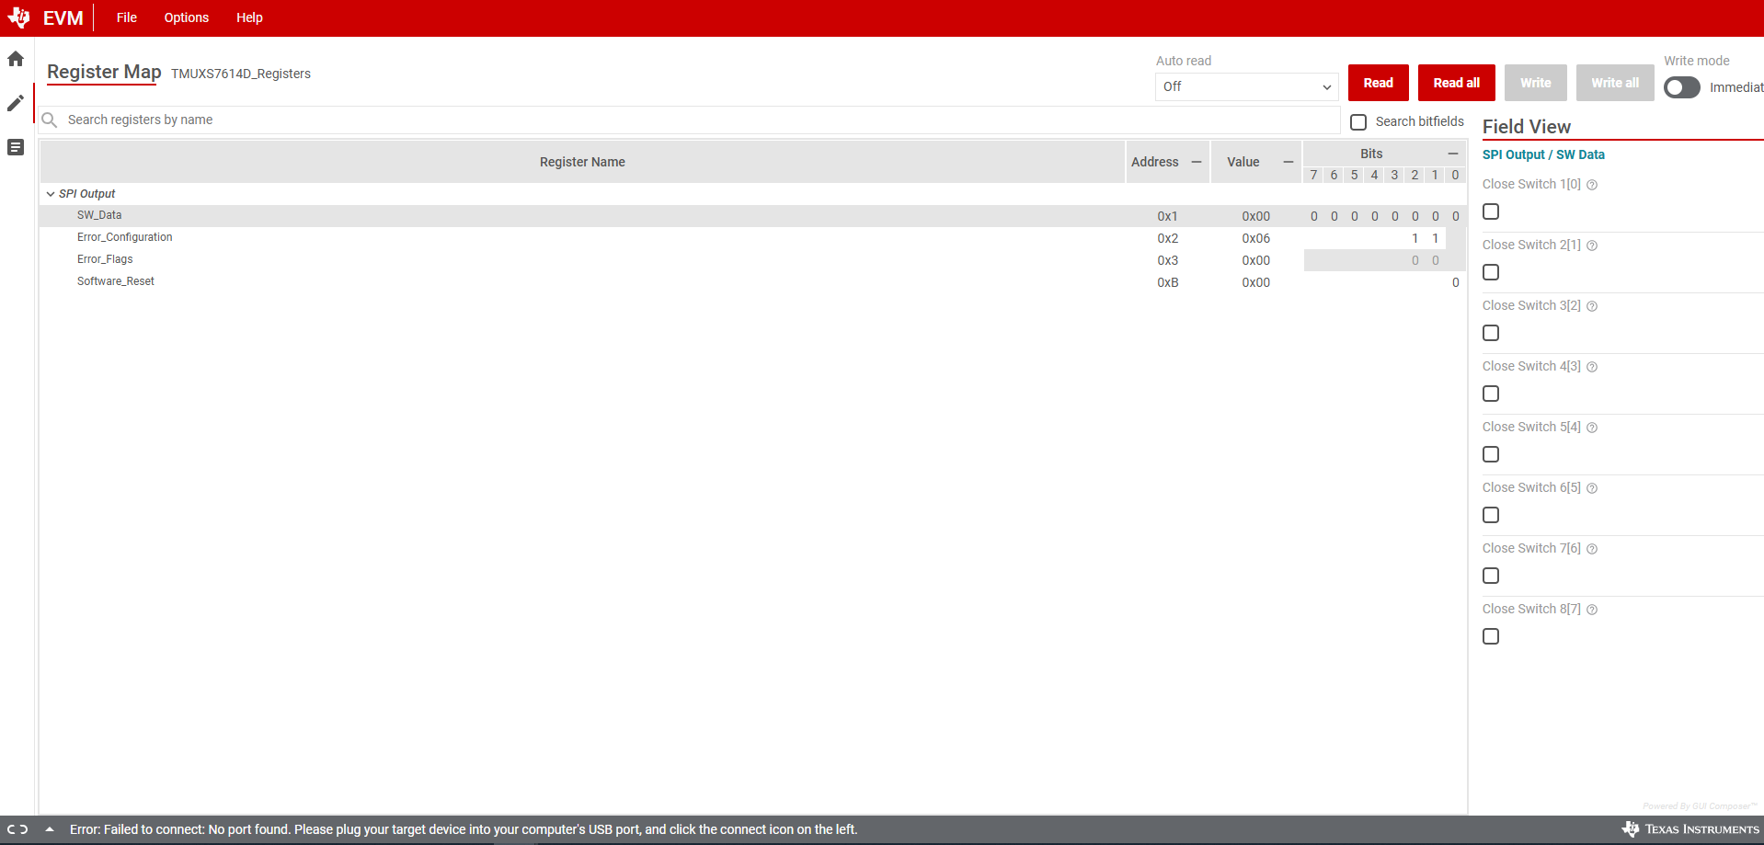Toggle the Write mode Immediate switch
The height and width of the screenshot is (845, 1764).
1681,87
